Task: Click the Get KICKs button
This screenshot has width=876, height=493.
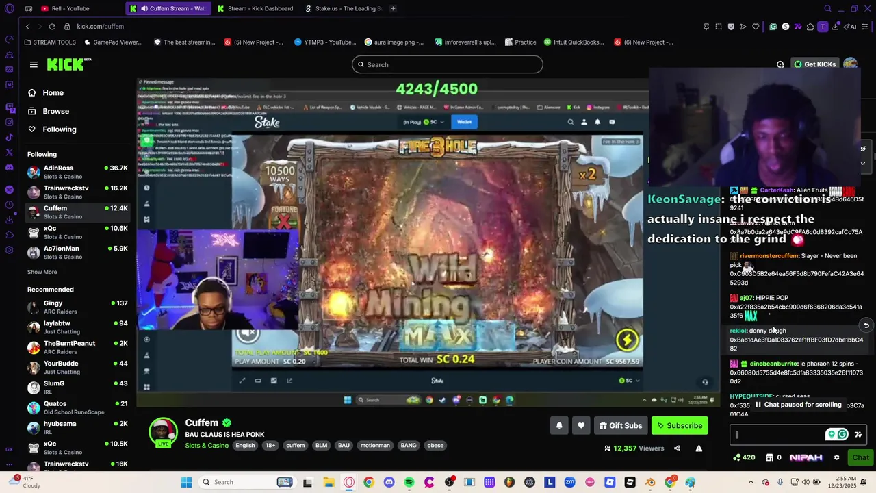Action: 814,64
